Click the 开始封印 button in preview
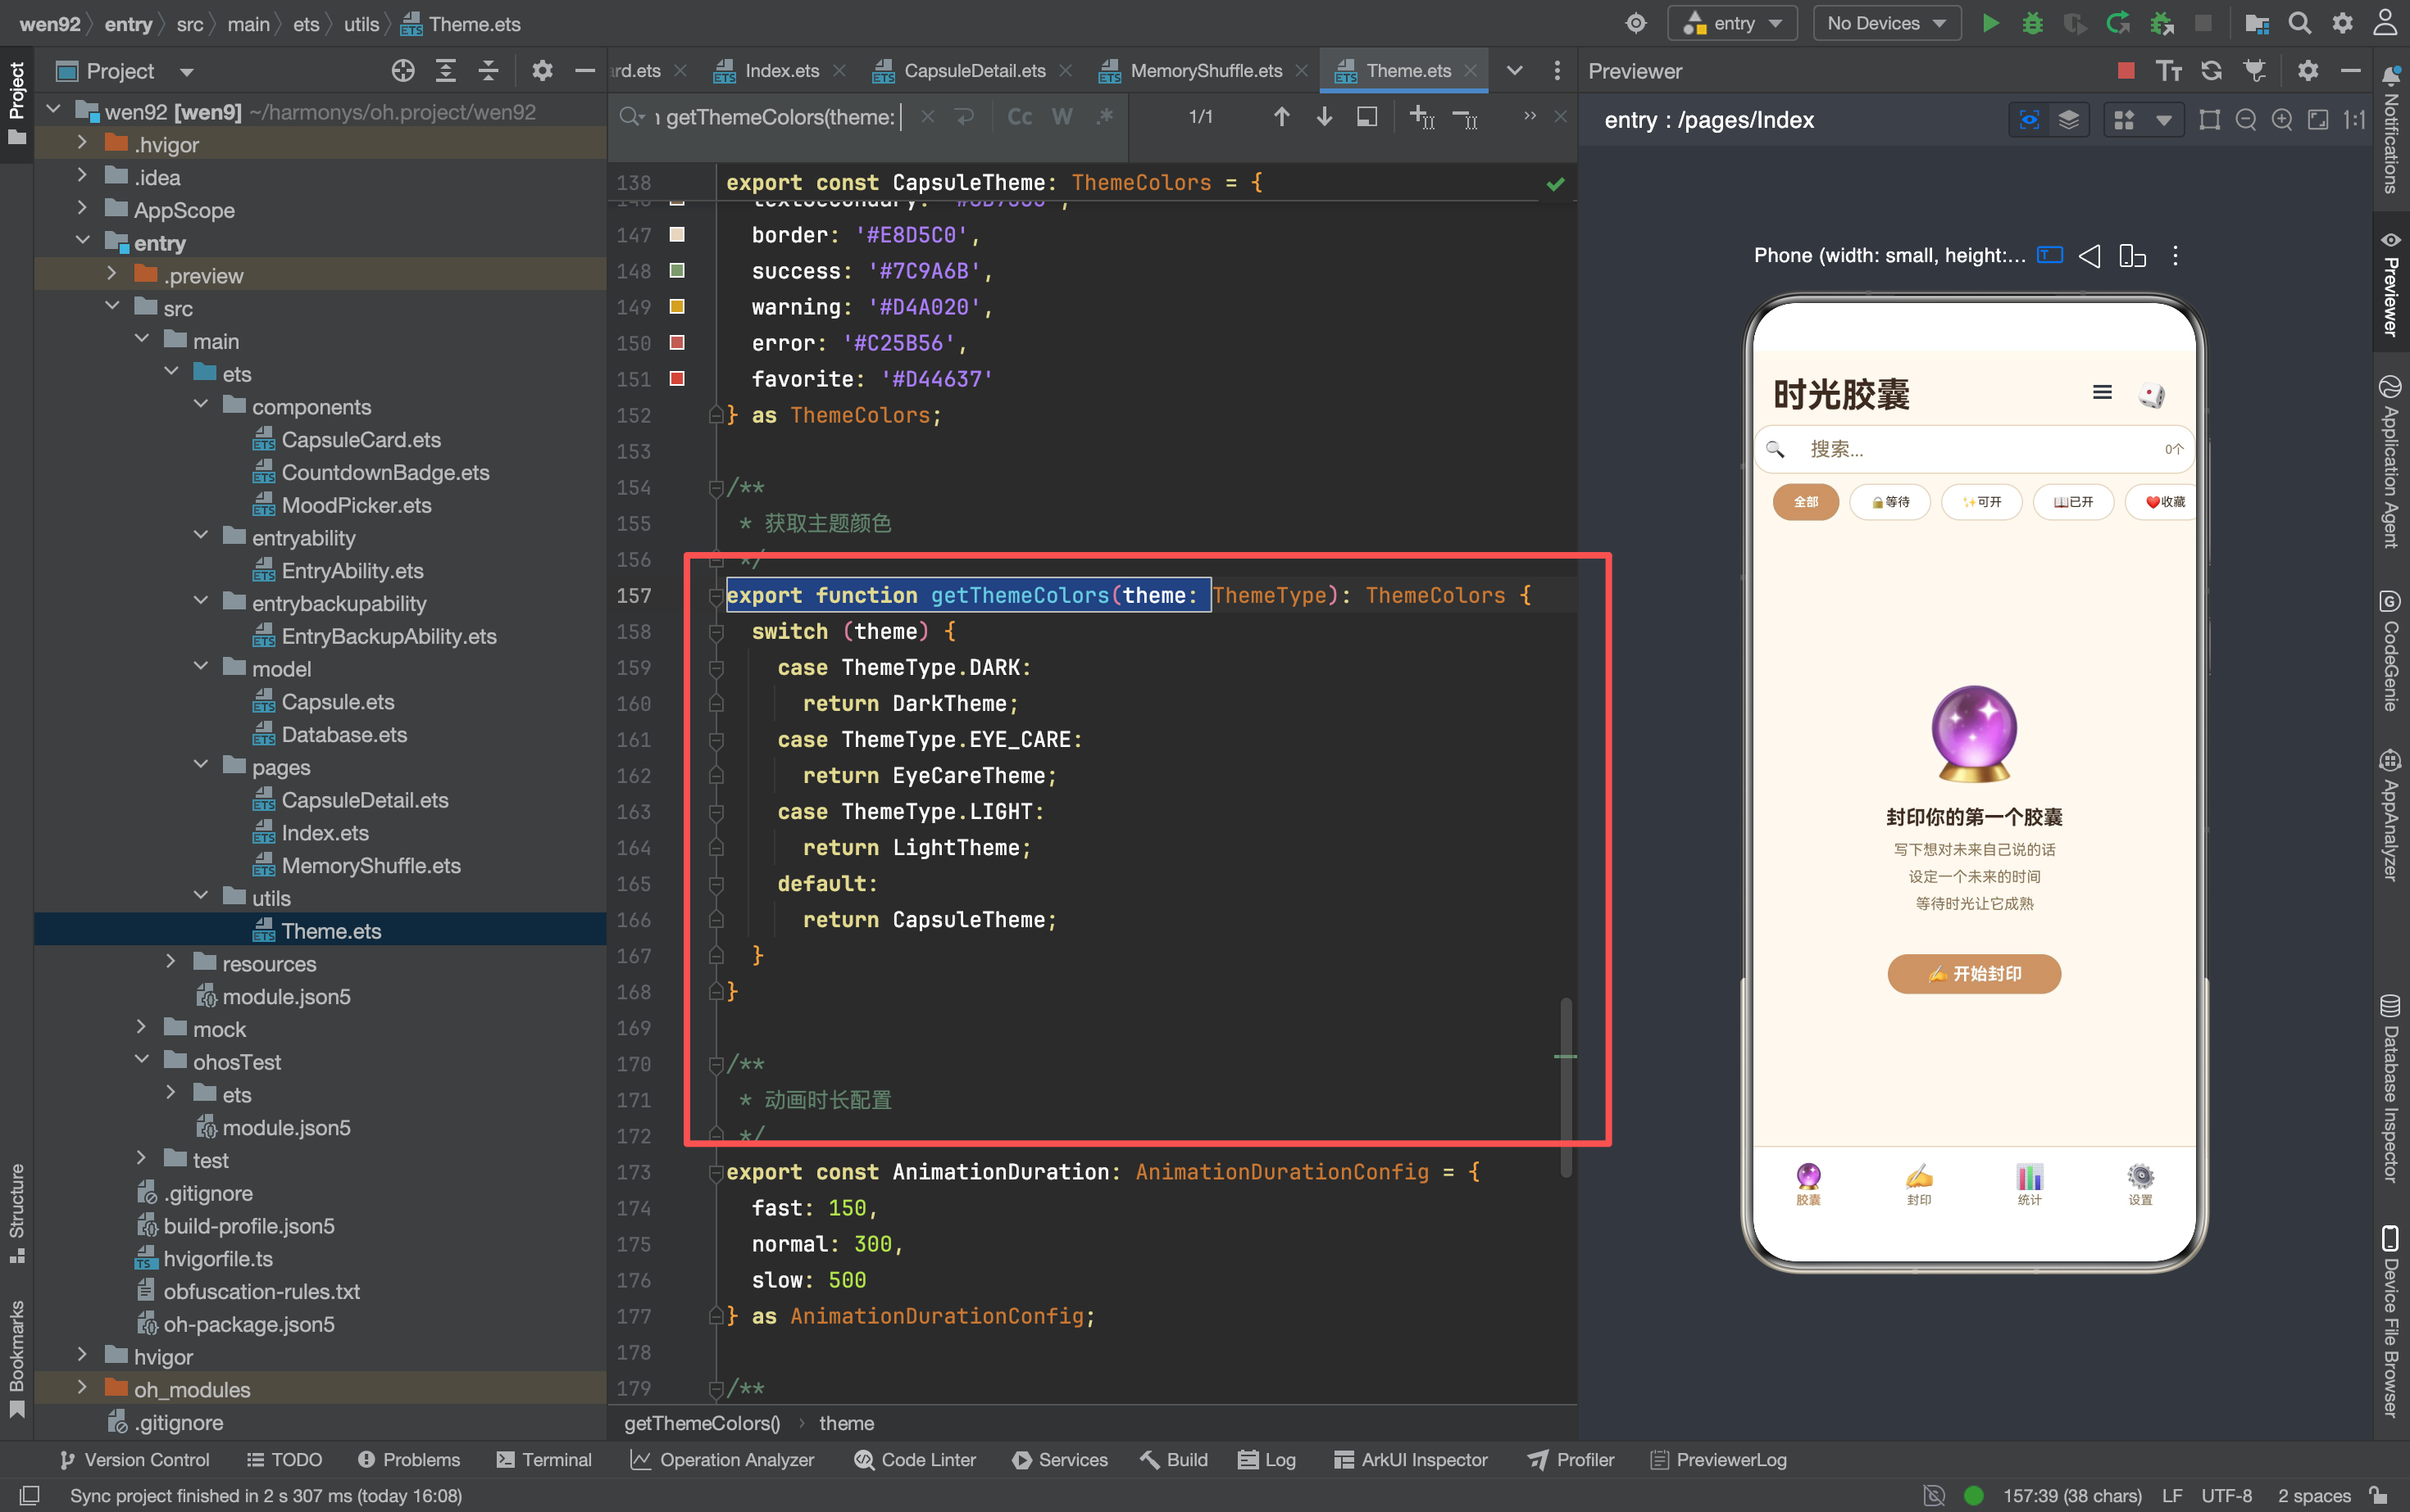Viewport: 2410px width, 1512px height. tap(1974, 973)
